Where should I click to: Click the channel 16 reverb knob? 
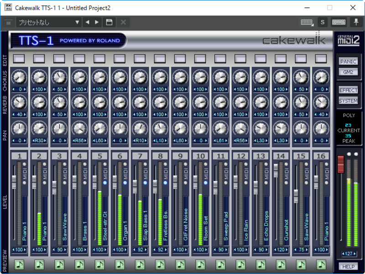(x=321, y=102)
